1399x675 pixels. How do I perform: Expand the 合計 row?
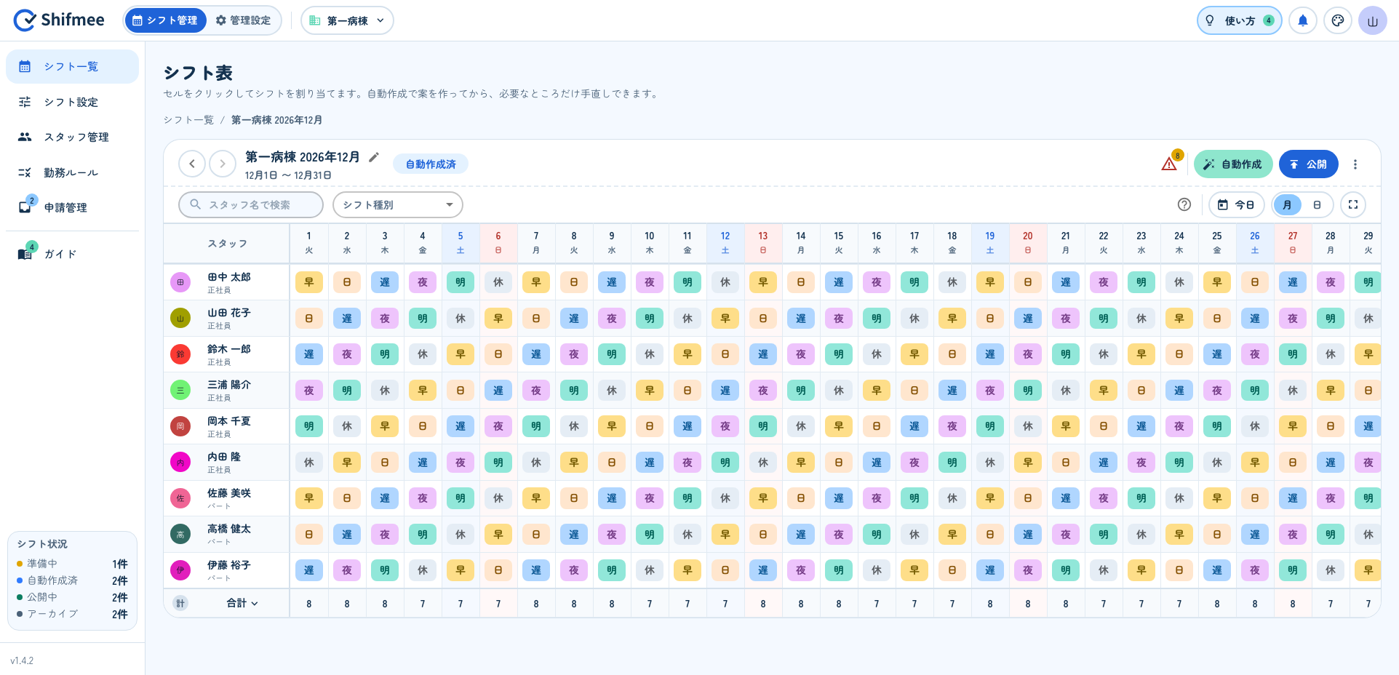click(242, 603)
